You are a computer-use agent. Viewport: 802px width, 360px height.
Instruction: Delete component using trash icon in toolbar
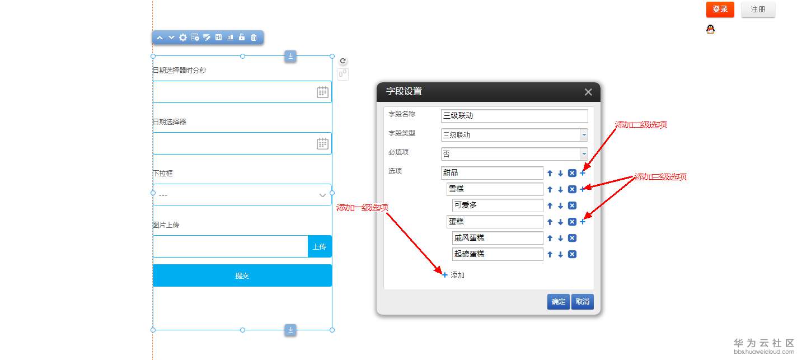pos(254,38)
